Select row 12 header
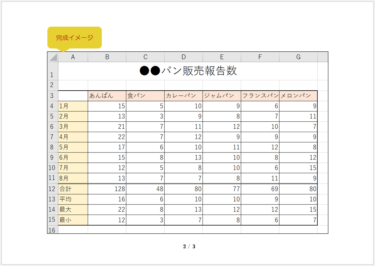The height and width of the screenshot is (266, 375). (53, 189)
